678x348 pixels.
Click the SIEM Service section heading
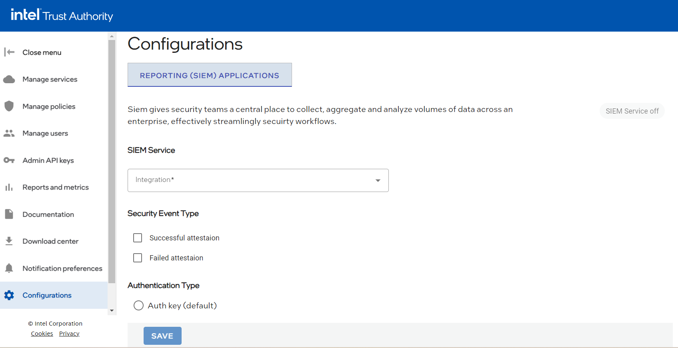[x=151, y=150]
